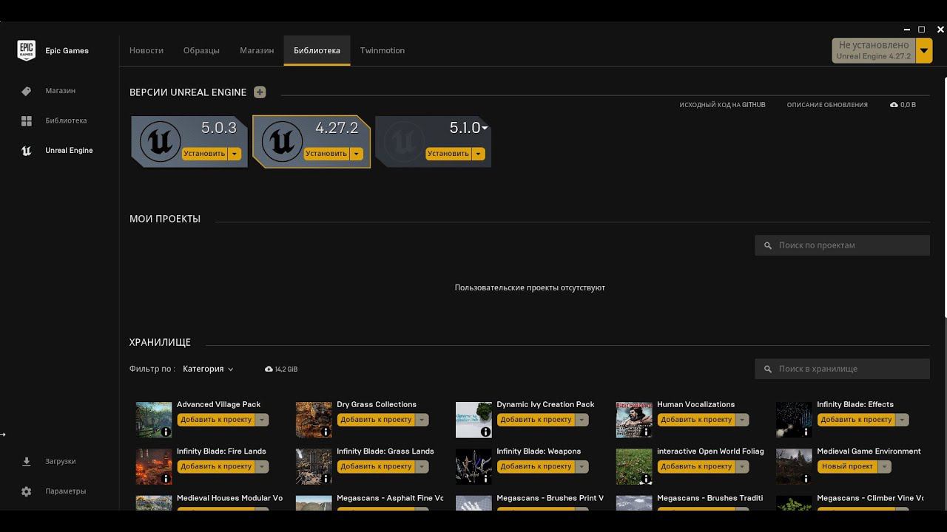
Task: Install Unreal Engine 5.0.3 via Установить
Action: point(205,154)
